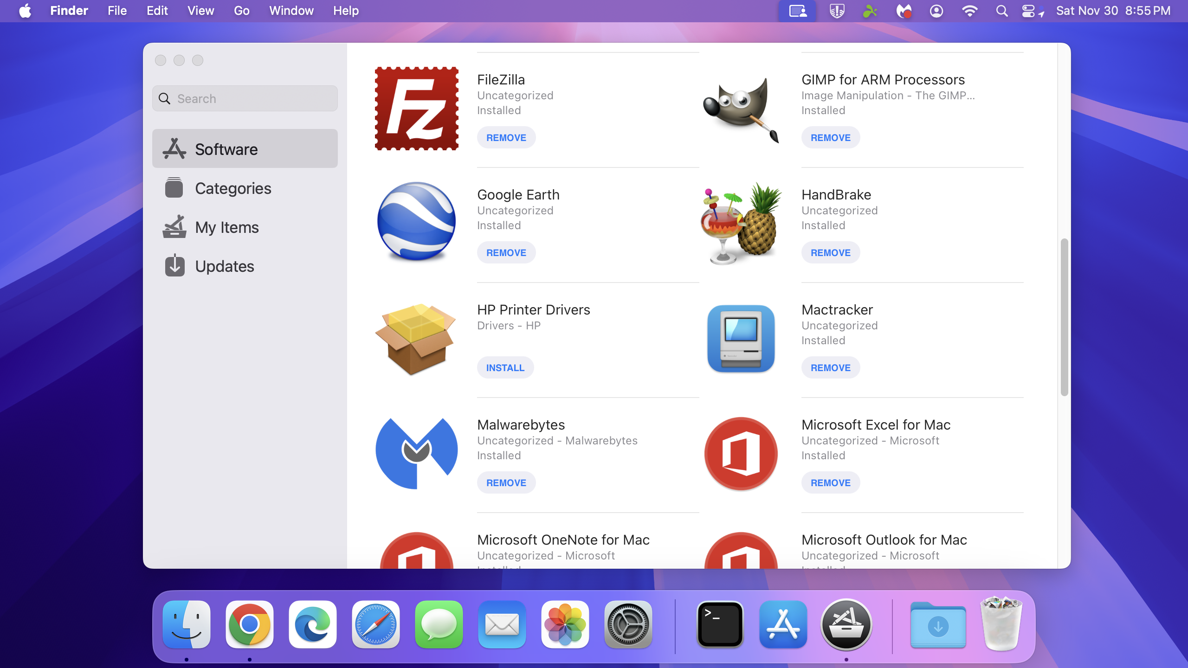Open Finder from the Dock

(x=187, y=624)
